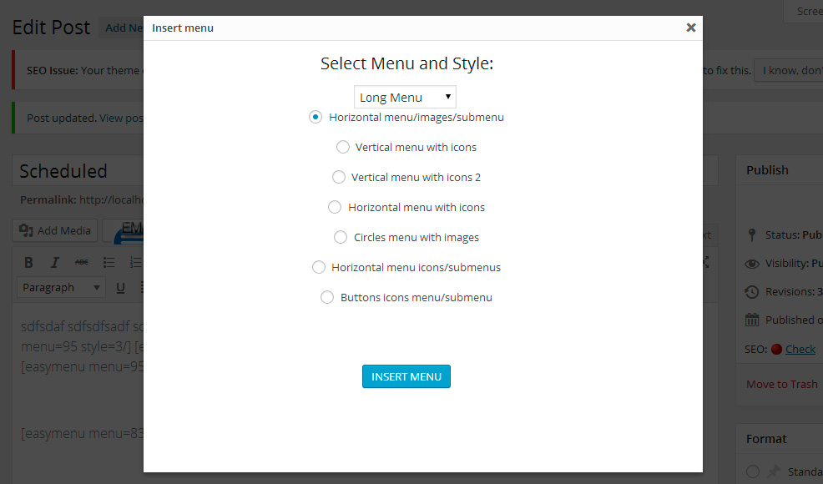The width and height of the screenshot is (823, 484).
Task: Expand the Paragraph format dropdown
Action: tap(61, 288)
